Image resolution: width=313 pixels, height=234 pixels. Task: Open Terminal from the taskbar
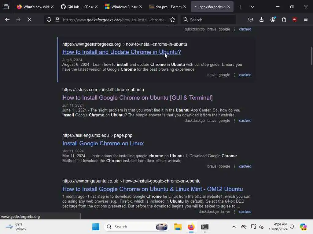click(x=204, y=227)
